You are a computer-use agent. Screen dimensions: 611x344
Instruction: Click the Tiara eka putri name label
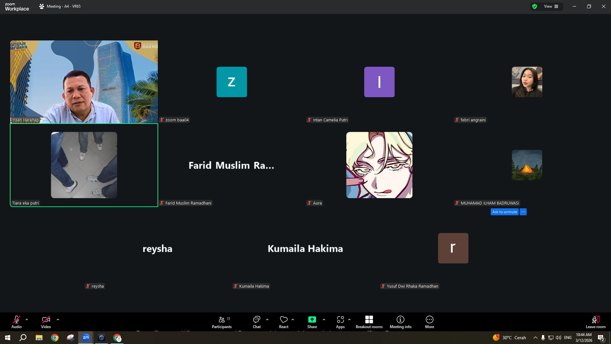point(25,203)
